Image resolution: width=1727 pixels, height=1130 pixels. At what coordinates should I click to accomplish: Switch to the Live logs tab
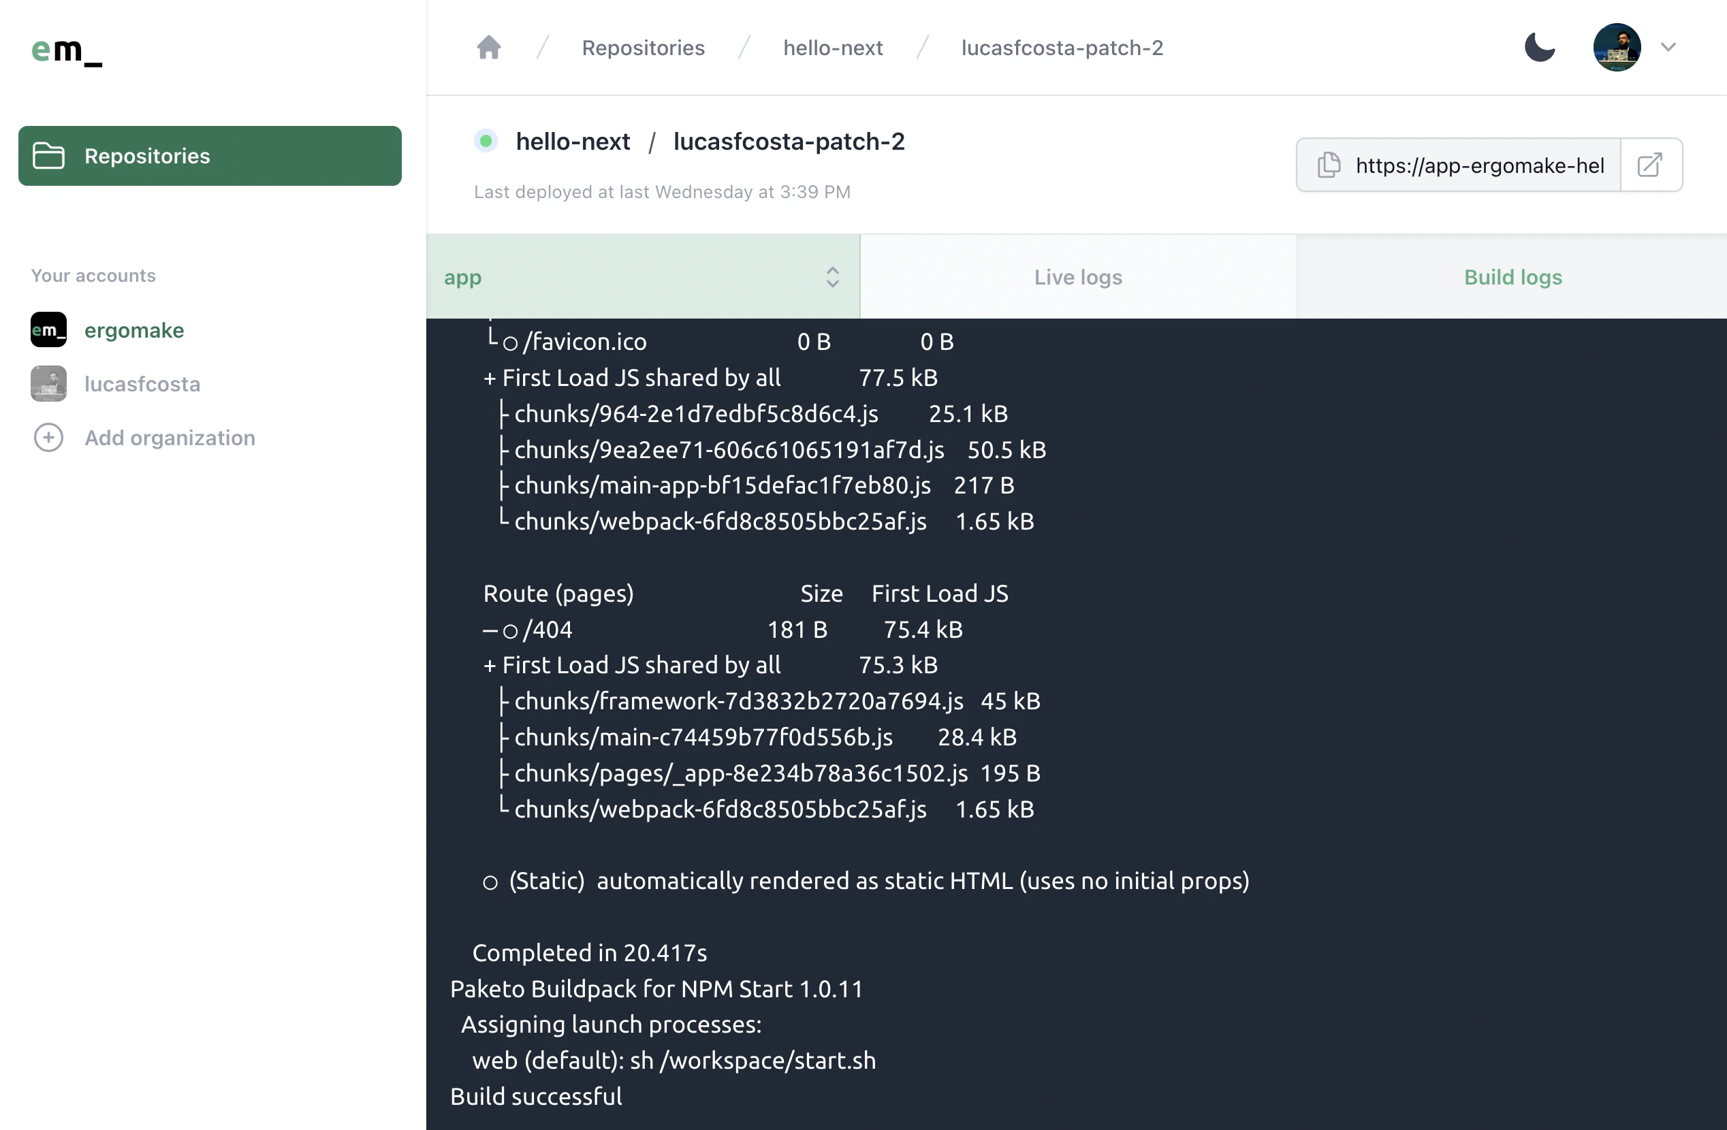(x=1077, y=277)
